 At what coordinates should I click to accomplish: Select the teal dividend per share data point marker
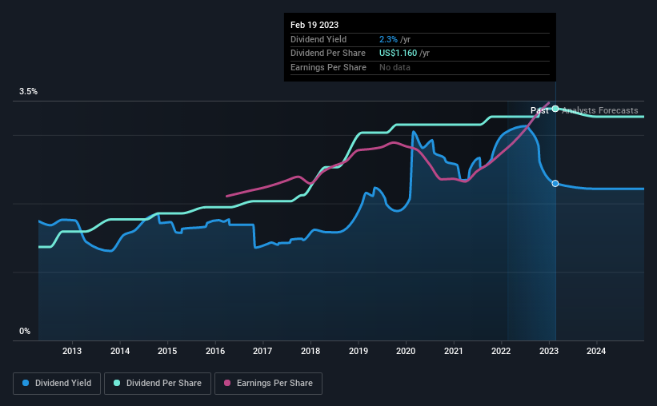[555, 109]
